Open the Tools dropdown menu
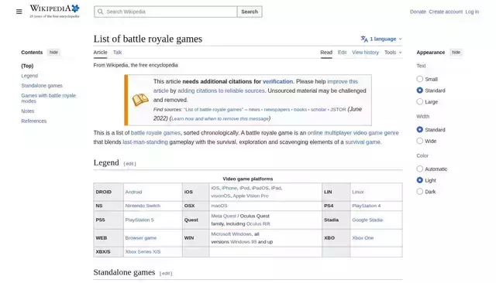496x283 pixels. pos(393,53)
